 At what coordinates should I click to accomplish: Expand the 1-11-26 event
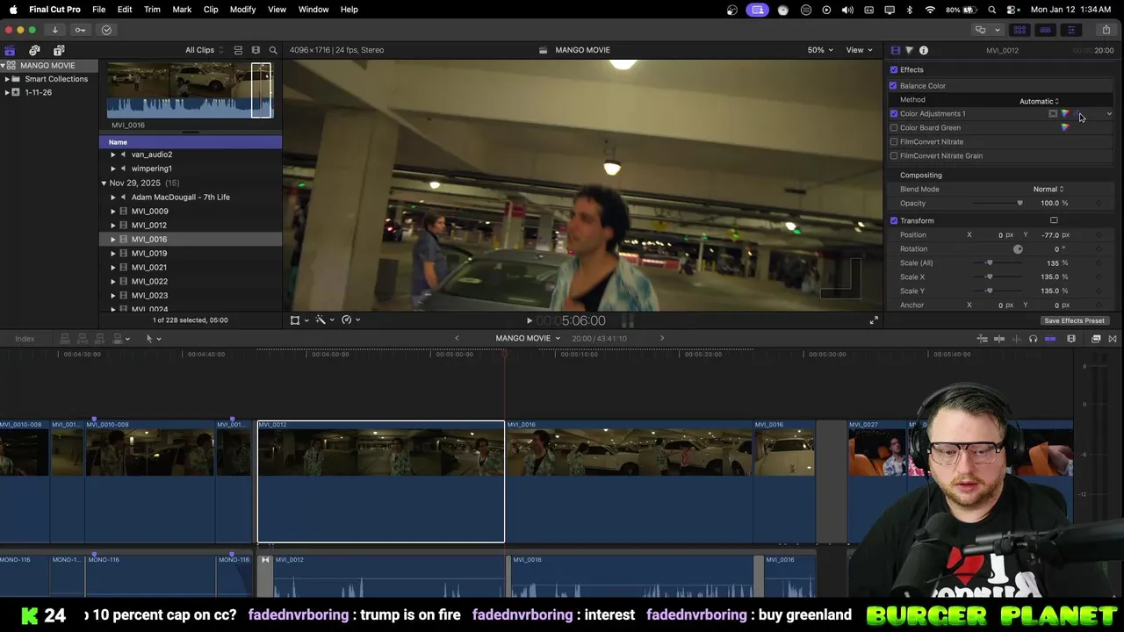(7, 92)
